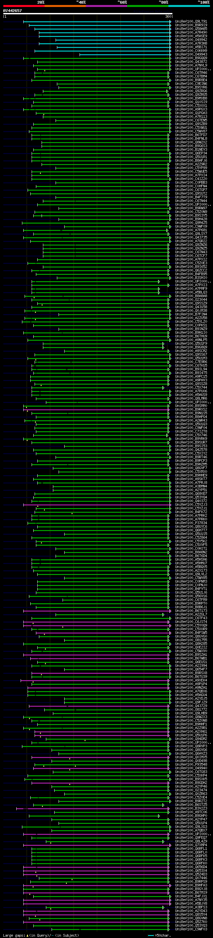The image size is (213, 938).
Task: Select the hit label UniRef100_Q43735
Action: tap(191, 238)
